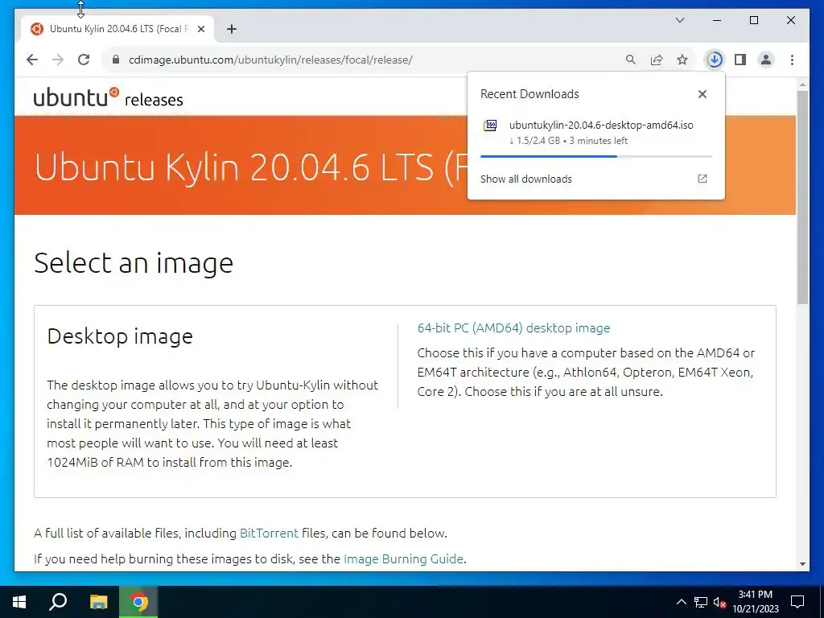The image size is (824, 618).
Task: View site info via the padlock icon
Action: pos(116,60)
